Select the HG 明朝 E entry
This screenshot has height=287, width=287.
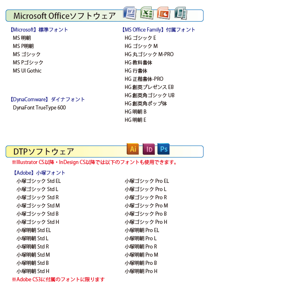click(135, 120)
